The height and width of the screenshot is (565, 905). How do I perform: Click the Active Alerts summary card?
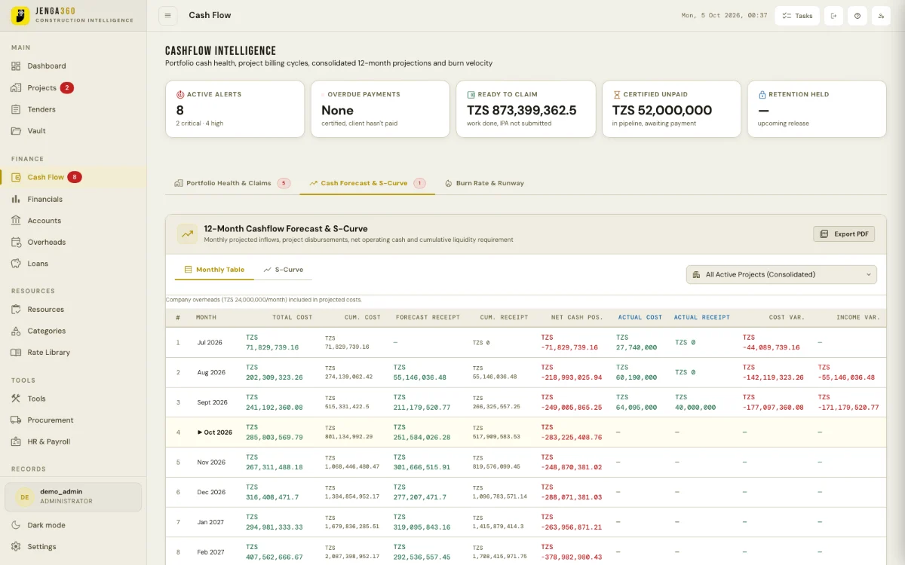pos(235,109)
